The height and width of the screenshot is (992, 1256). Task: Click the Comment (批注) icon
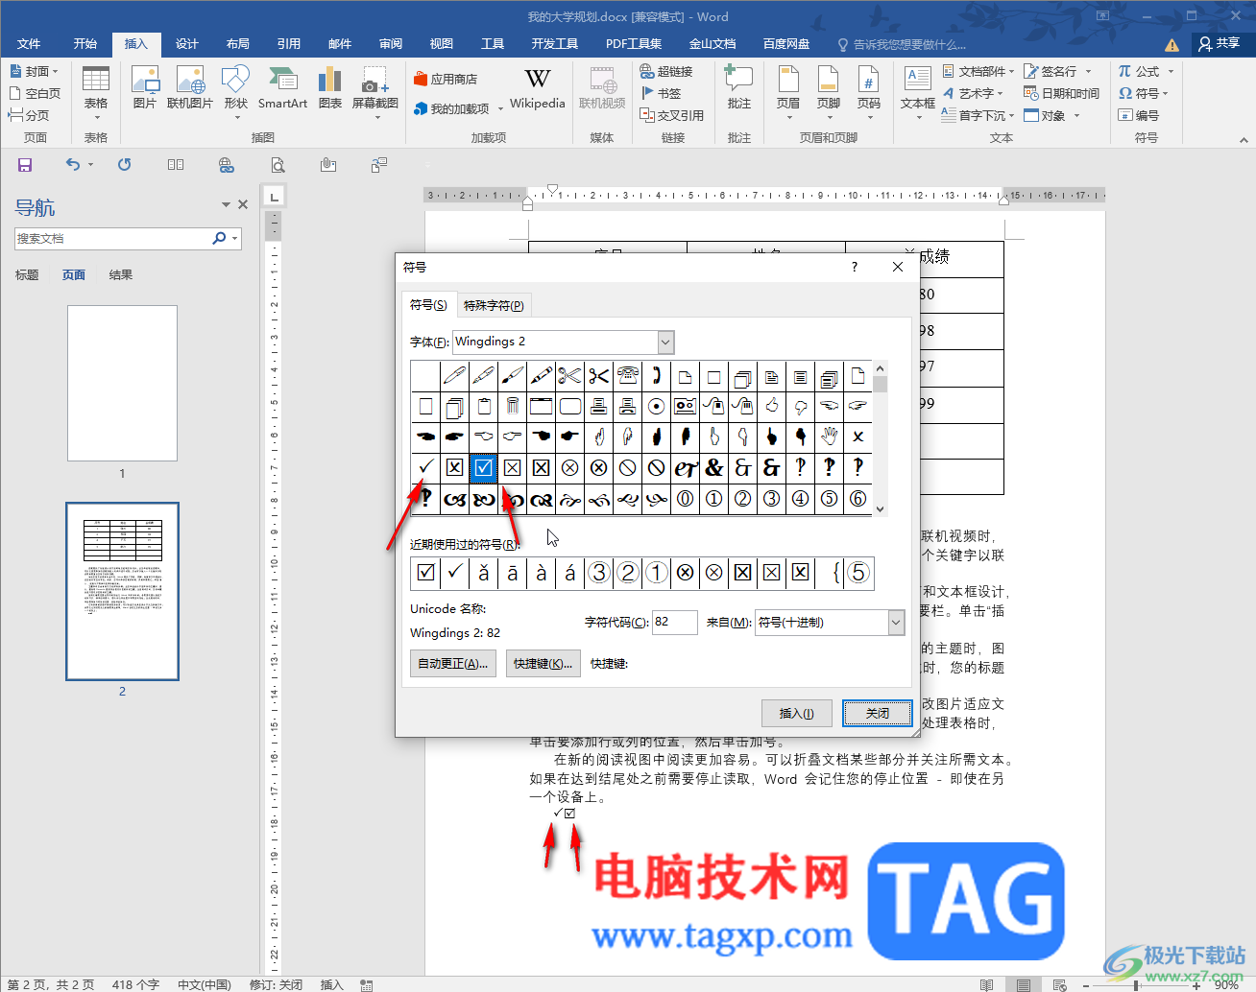[738, 88]
